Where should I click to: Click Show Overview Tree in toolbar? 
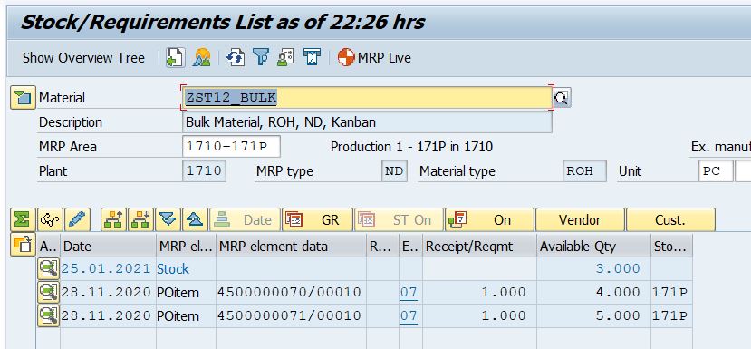(83, 58)
